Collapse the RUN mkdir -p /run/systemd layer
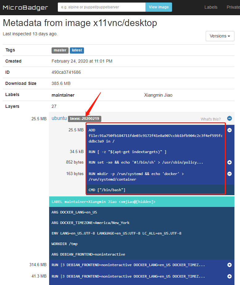Image resolution: width=240 pixels, height=285 pixels. (x=229, y=174)
